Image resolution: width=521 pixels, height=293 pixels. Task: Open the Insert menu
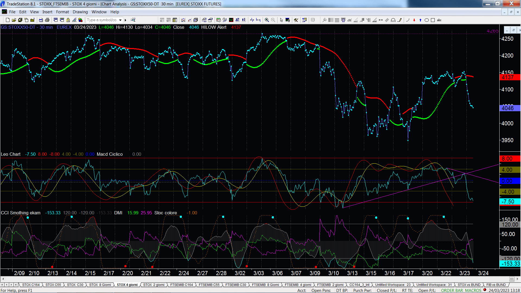tap(47, 12)
